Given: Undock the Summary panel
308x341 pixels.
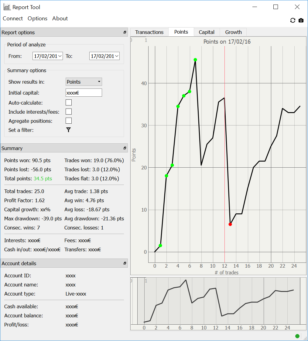Looking at the screenshot, I should 125,148.
